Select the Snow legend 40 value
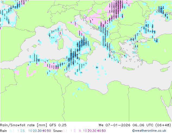The image size is (172, 133). click(x=99, y=131)
